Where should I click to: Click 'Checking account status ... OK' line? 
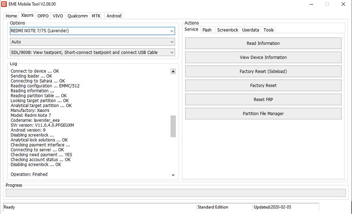(x=40, y=160)
